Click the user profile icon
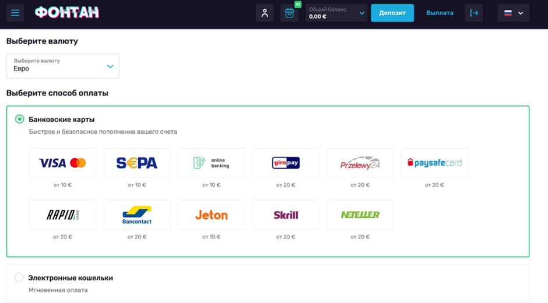 tap(265, 13)
